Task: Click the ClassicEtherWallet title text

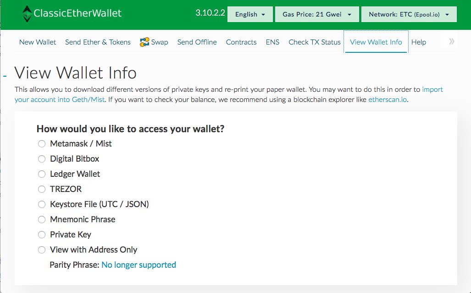Action: pyautogui.click(x=78, y=13)
